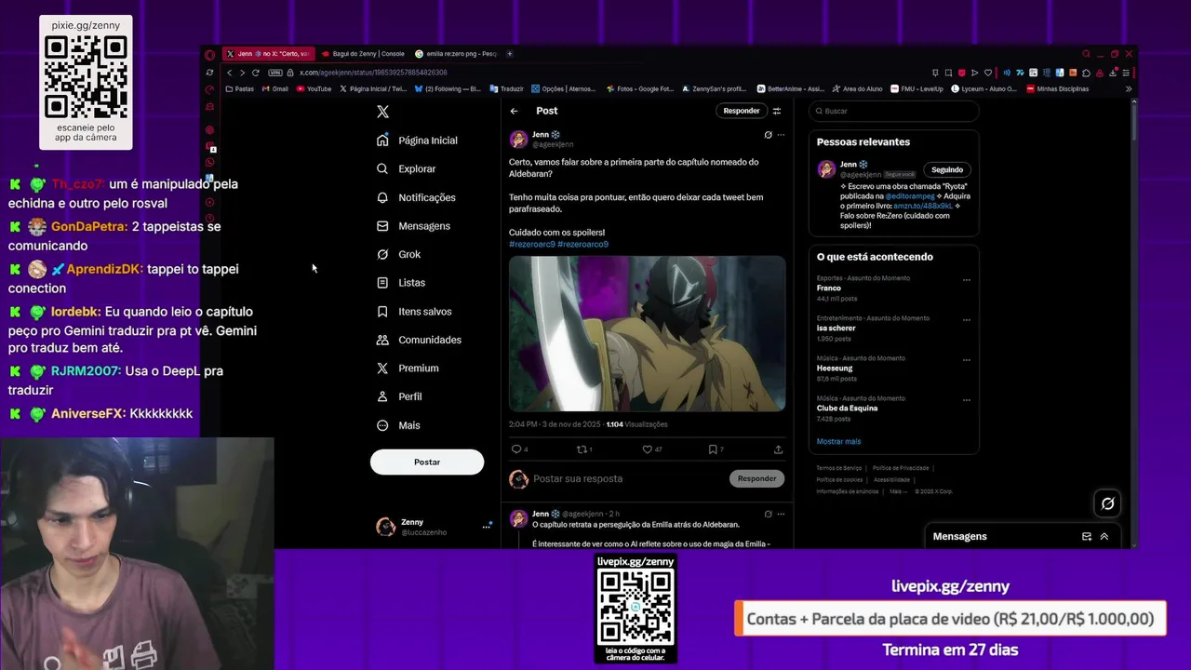Click the Buscar search field

893,111
